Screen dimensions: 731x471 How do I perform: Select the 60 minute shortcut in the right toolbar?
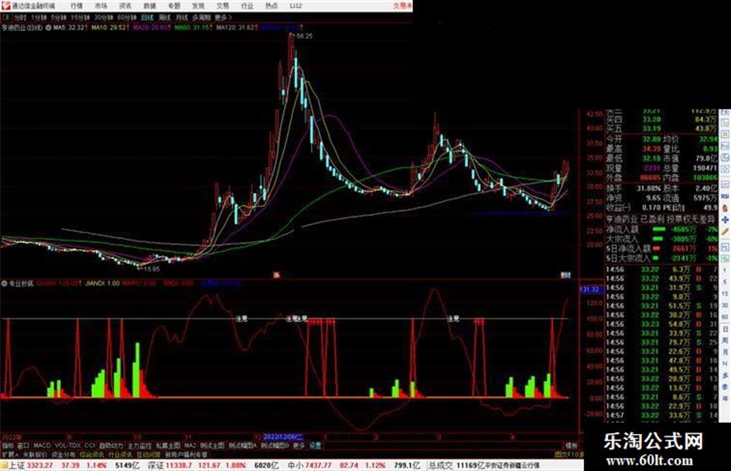[725, 317]
